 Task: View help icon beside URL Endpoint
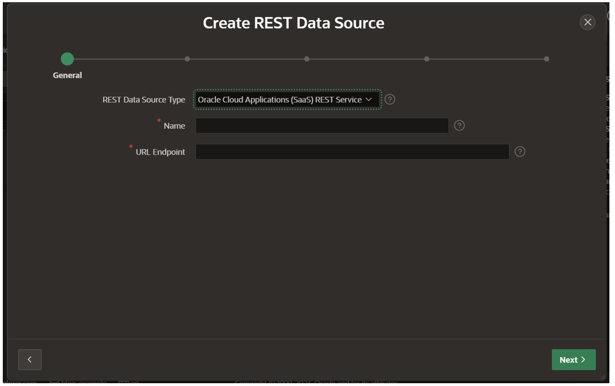pos(520,151)
